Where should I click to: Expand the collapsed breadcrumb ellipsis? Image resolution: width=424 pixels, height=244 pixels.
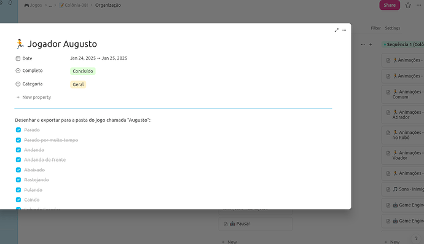[50, 5]
